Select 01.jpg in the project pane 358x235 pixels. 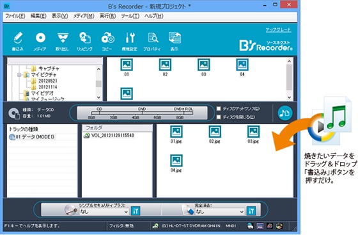(x=176, y=134)
